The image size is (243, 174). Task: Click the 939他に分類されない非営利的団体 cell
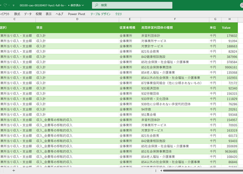pos(175,104)
